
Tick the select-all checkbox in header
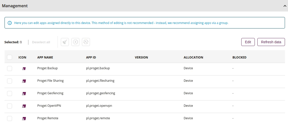pos(10,57)
